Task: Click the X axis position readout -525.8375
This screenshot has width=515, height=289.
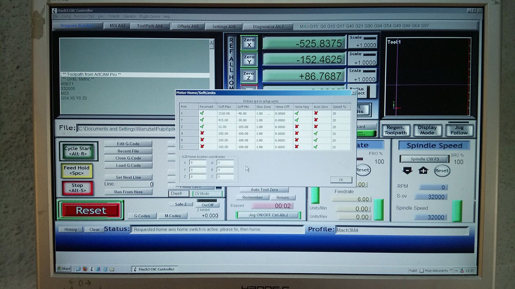Action: (x=304, y=43)
